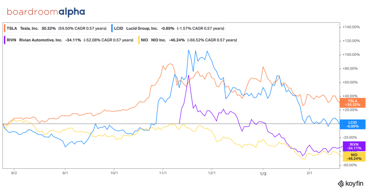Click the 12/1 date label
Screen dimensions: 368x190
tap(212, 173)
